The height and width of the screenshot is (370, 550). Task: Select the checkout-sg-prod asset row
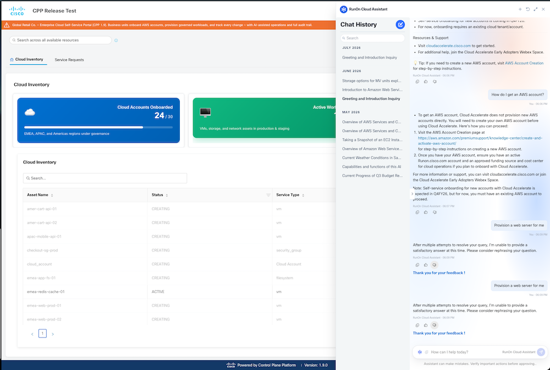pos(179,250)
